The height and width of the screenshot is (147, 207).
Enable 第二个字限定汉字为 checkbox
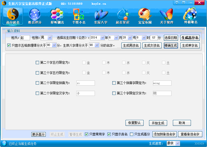point(37,93)
